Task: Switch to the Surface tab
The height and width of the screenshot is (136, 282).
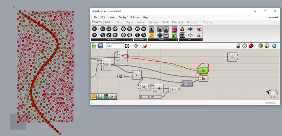Action: click(153, 22)
